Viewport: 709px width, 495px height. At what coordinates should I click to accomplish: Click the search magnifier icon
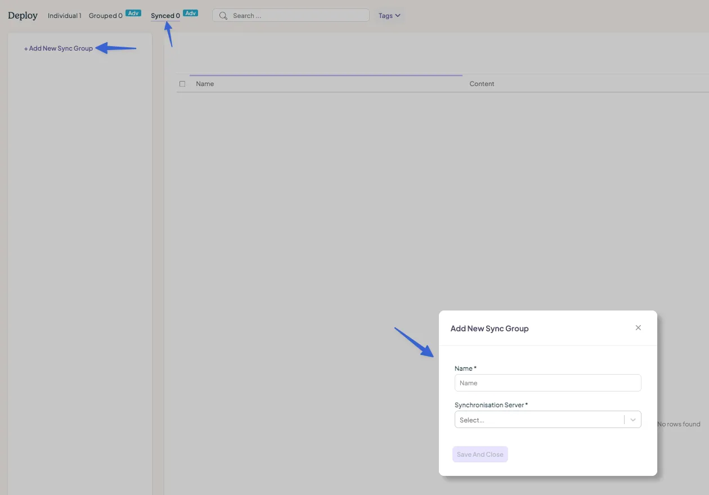point(223,16)
